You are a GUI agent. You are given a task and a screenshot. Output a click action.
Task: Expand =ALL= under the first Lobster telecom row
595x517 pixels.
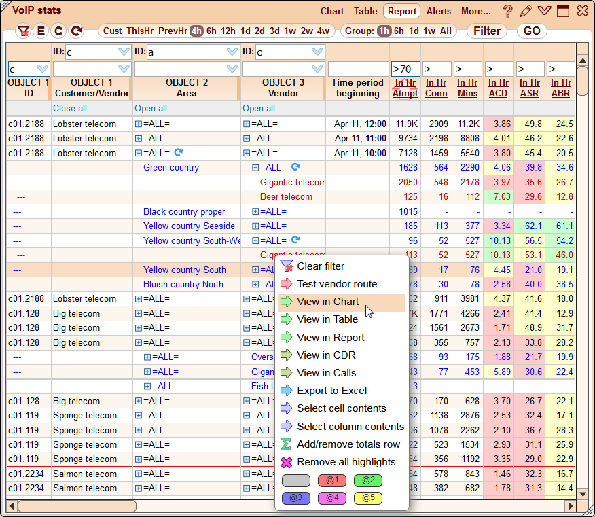pos(139,124)
